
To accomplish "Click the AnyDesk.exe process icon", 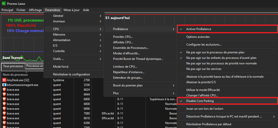I will point(4,80).
